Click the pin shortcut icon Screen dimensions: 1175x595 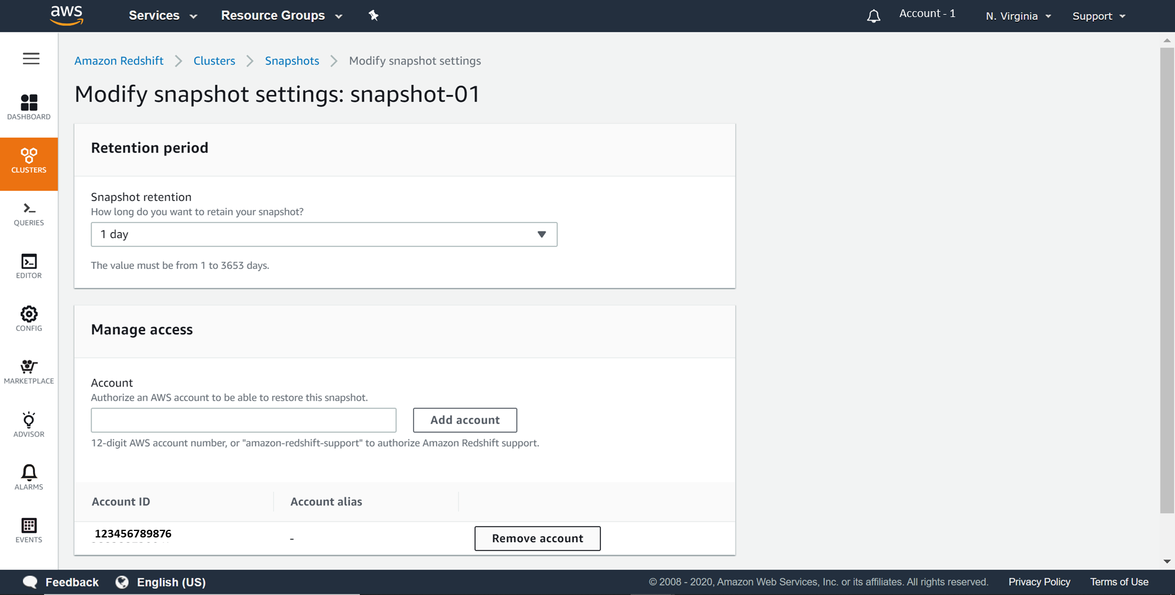[374, 16]
